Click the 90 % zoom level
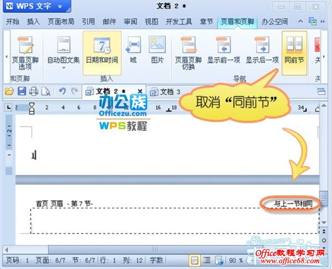The height and width of the screenshot is (269, 332). click(236, 260)
